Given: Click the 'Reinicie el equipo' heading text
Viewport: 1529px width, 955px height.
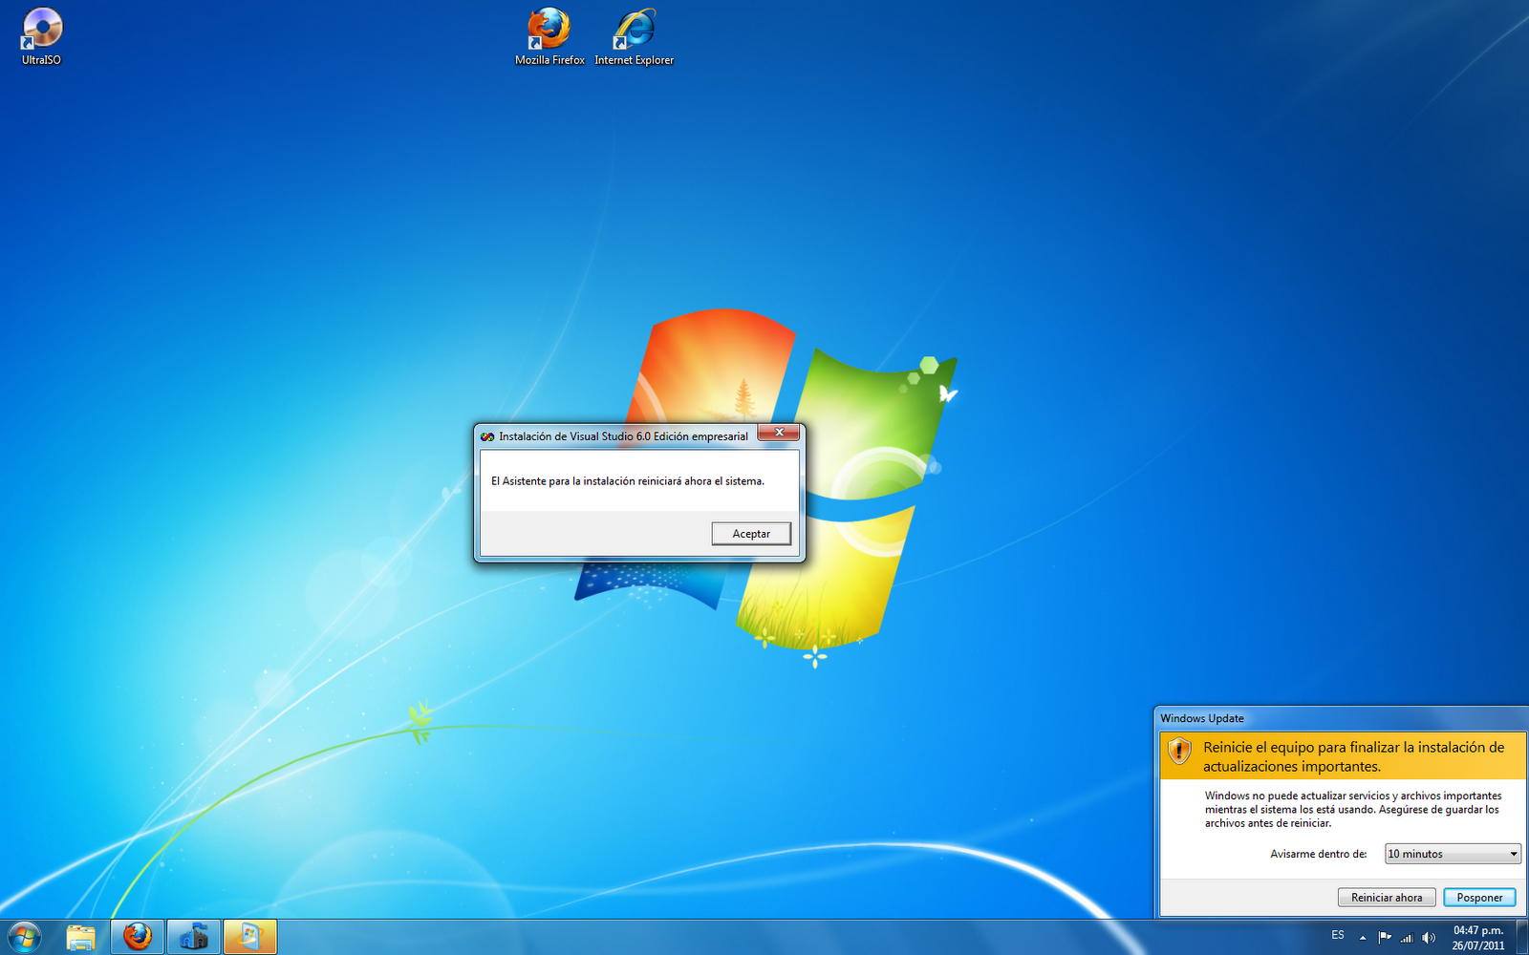Looking at the screenshot, I should (1354, 756).
